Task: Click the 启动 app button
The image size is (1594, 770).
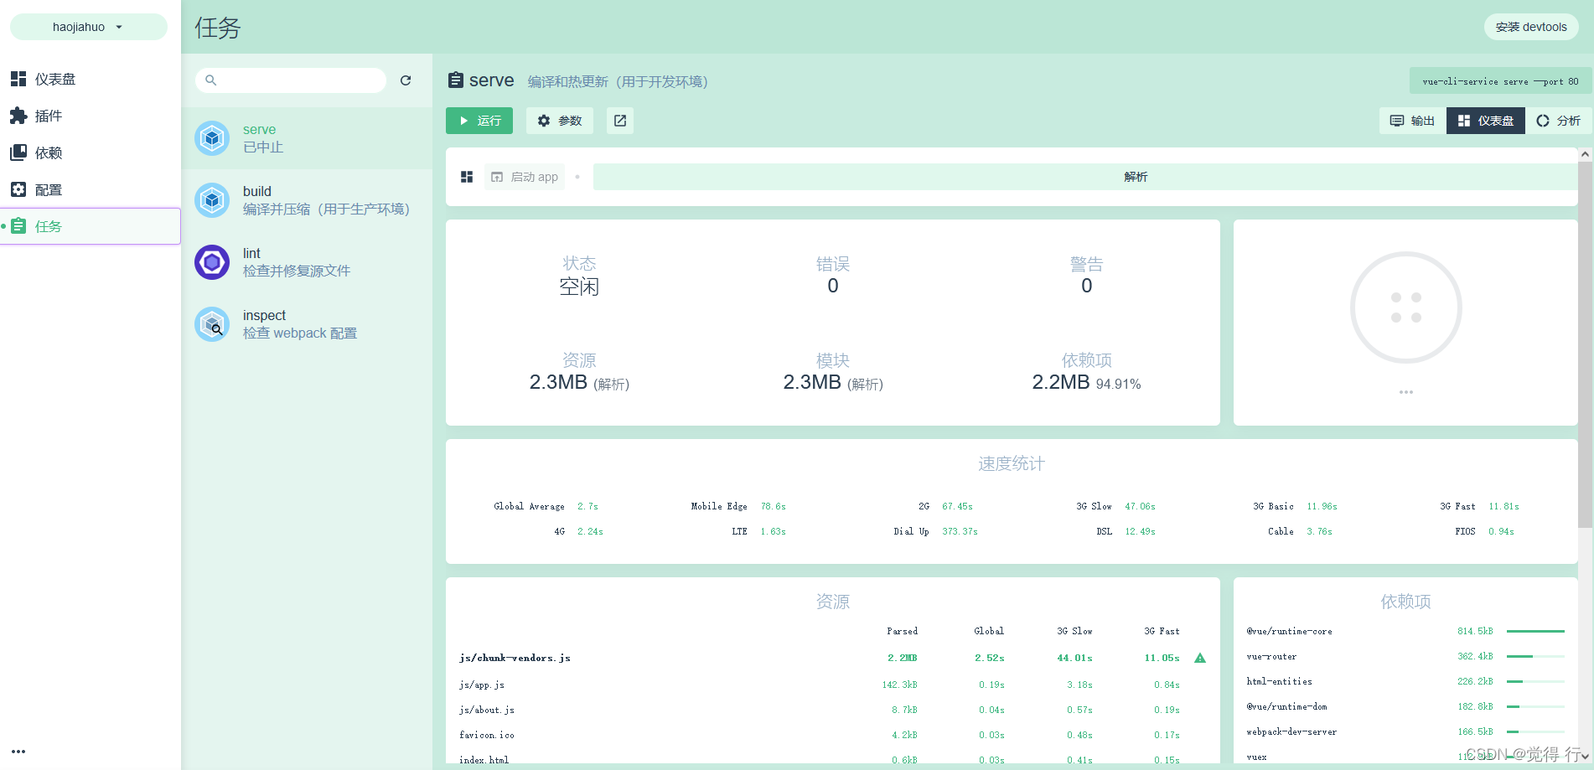Action: pos(525,177)
